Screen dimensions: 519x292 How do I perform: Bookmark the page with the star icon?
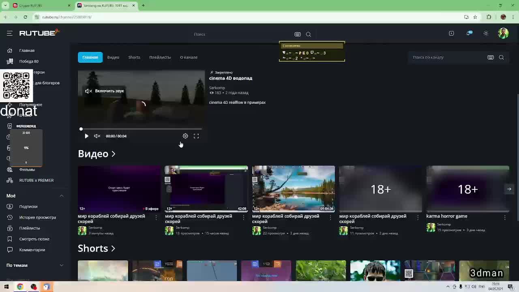click(475, 17)
